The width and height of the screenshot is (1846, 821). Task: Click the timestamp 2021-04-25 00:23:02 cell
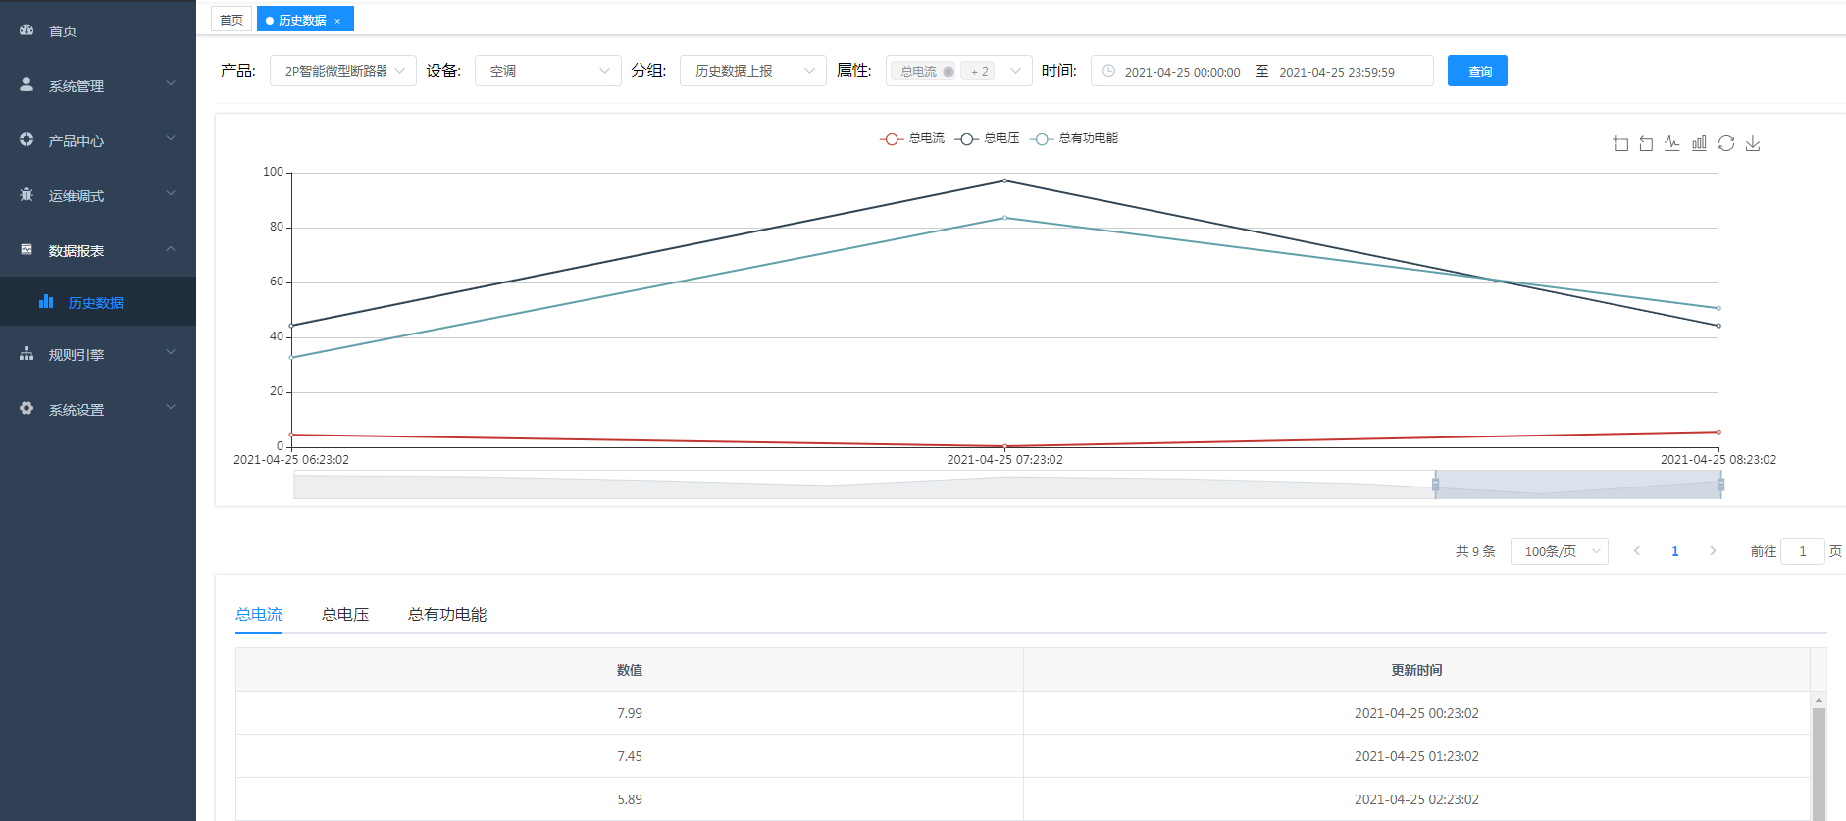tap(1416, 713)
